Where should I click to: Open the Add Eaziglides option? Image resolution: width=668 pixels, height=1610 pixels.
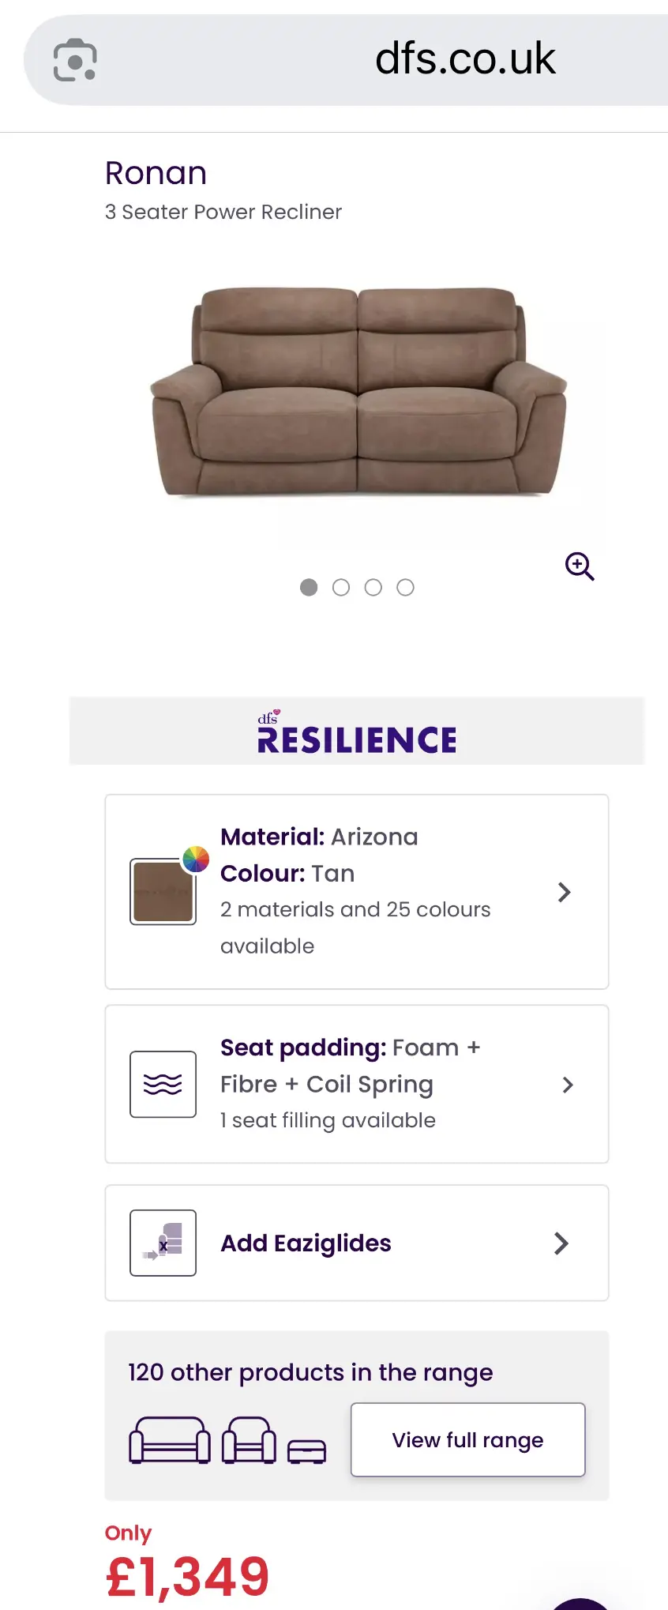(x=357, y=1243)
